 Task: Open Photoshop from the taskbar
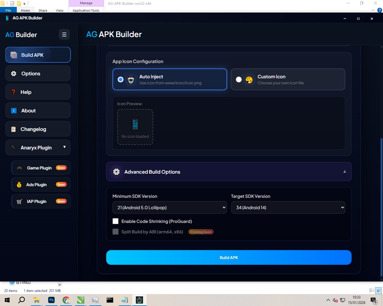[51, 300]
